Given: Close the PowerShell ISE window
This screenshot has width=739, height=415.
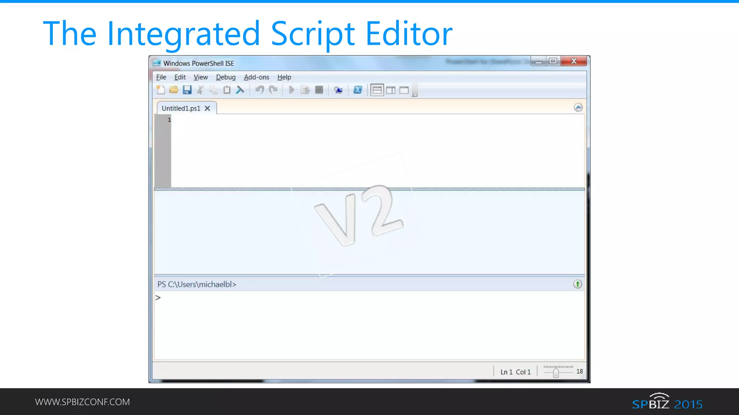Looking at the screenshot, I should pyautogui.click(x=574, y=61).
